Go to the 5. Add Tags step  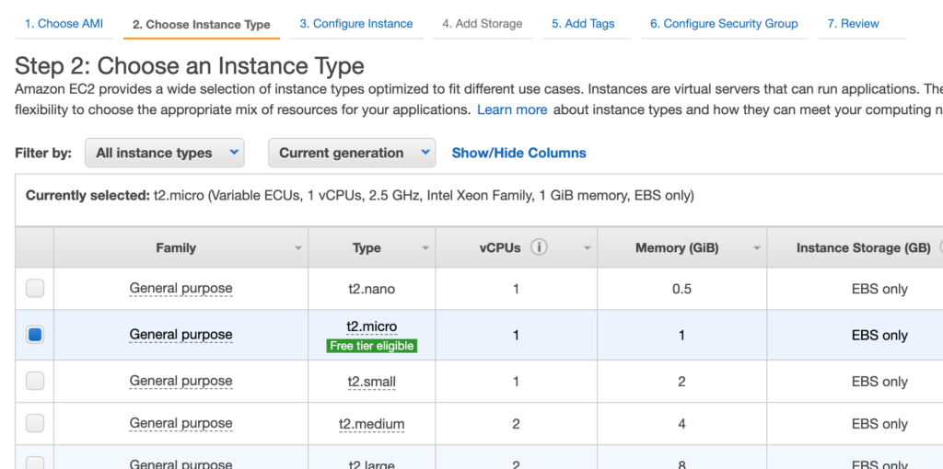click(x=583, y=23)
